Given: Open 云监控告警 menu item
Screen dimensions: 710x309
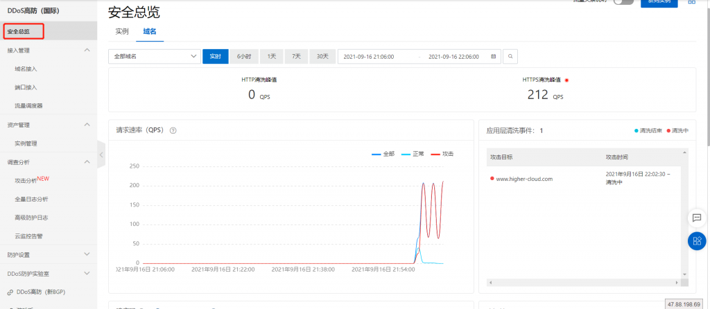Looking at the screenshot, I should [28, 236].
